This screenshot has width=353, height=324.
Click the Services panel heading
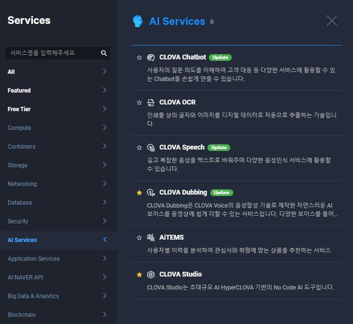(x=29, y=21)
